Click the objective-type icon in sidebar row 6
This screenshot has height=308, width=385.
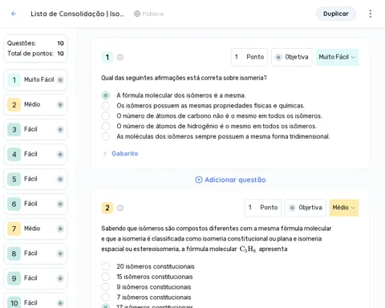(60, 204)
